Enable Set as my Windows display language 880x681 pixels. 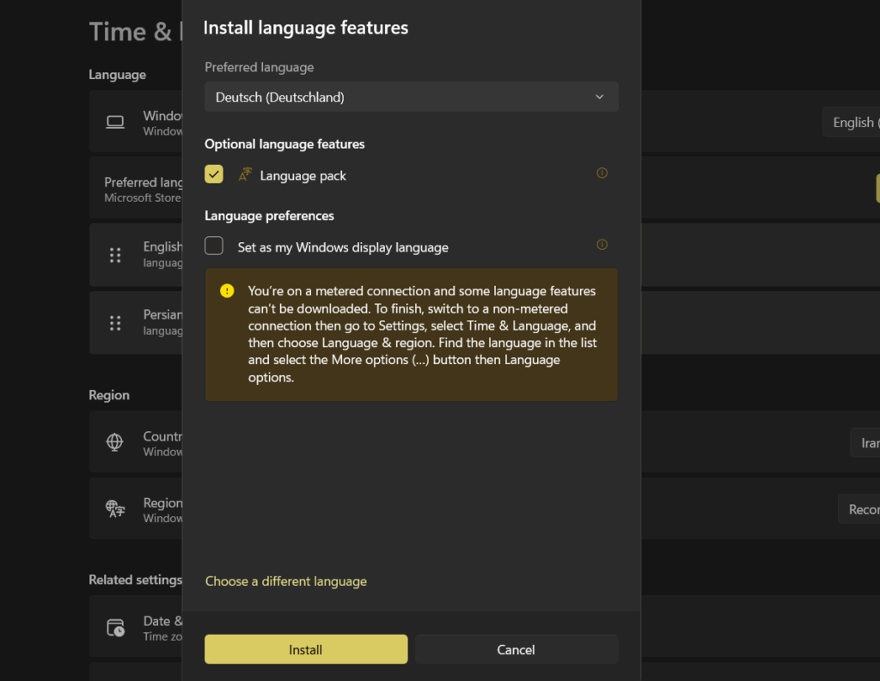point(214,246)
